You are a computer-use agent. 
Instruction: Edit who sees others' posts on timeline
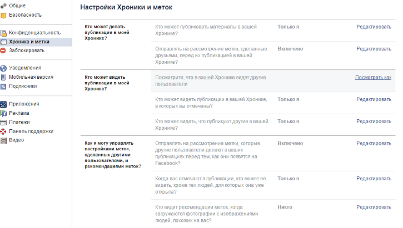click(x=374, y=121)
